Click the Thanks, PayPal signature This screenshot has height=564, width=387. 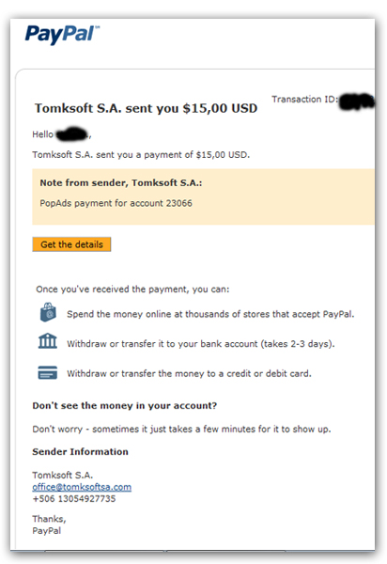click(49, 525)
